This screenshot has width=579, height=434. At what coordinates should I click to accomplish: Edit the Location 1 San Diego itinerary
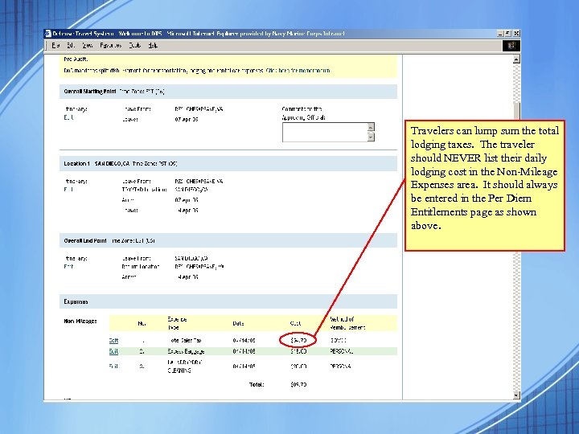(68, 190)
